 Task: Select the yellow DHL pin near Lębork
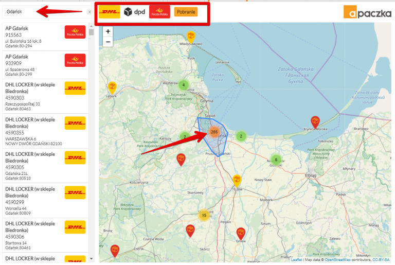point(112,87)
